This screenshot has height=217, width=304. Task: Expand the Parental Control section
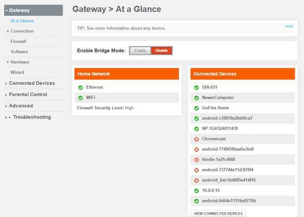click(28, 94)
